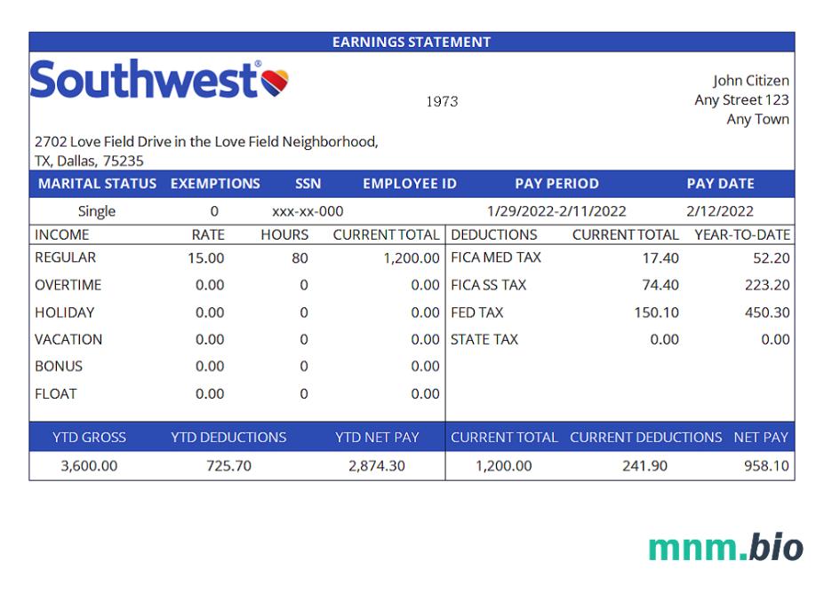
Task: Select the FICA MED TAX deduction label
Action: pyautogui.click(x=496, y=257)
